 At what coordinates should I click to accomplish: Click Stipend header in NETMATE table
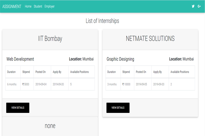click(x=127, y=72)
